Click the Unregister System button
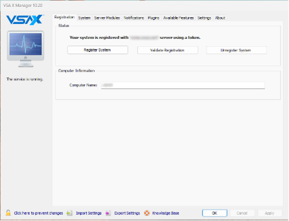The width and height of the screenshot is (289, 221). pos(236,50)
